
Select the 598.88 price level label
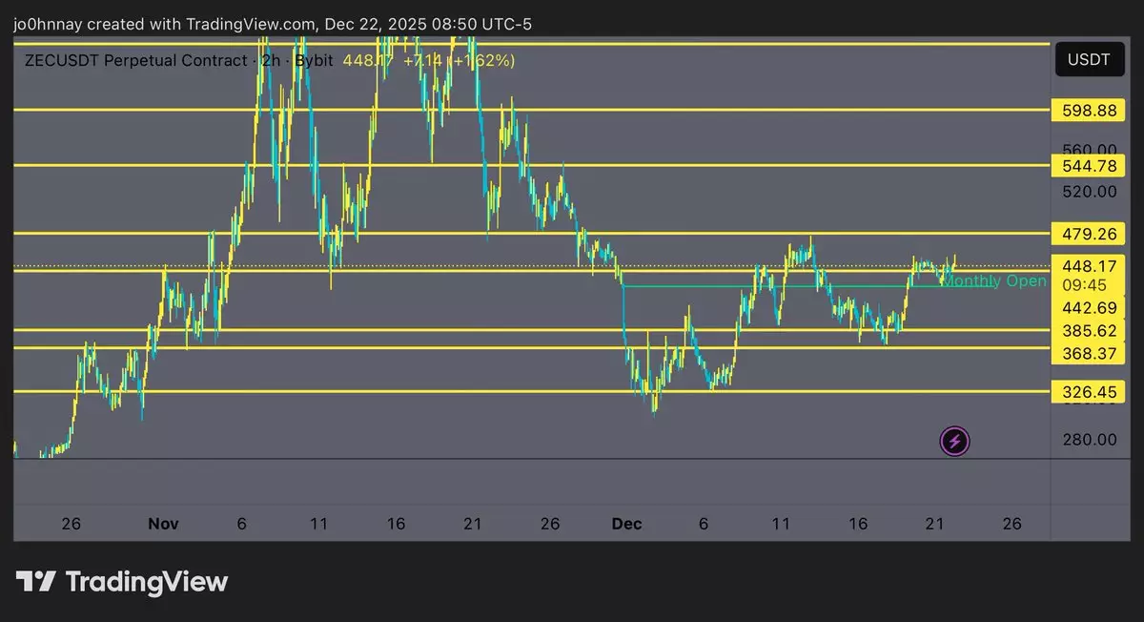(x=1088, y=111)
